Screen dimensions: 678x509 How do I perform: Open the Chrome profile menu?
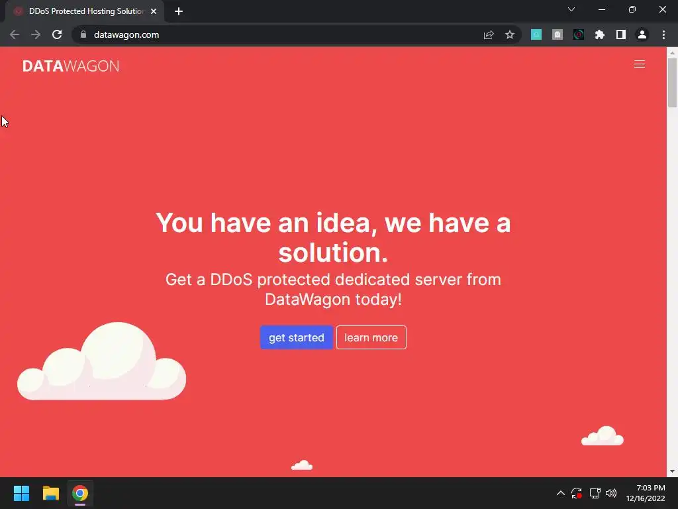[x=642, y=34]
